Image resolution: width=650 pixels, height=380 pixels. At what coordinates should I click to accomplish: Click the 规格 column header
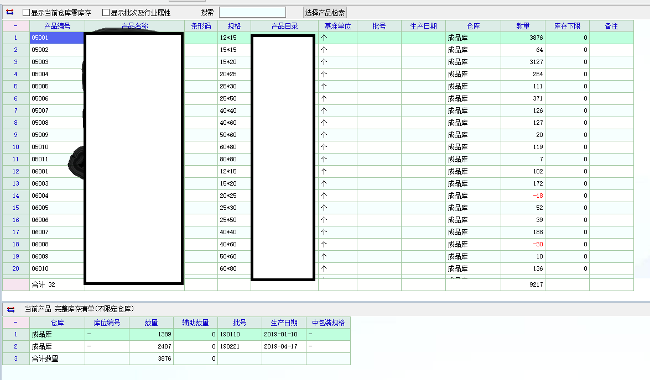(234, 26)
